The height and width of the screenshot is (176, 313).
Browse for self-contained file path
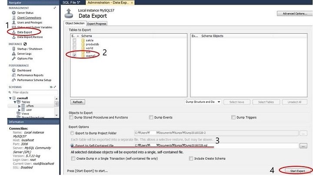pyautogui.click(x=303, y=146)
